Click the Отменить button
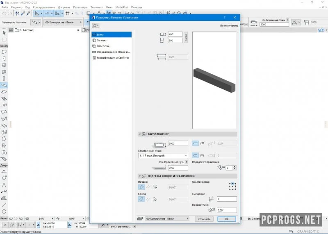 (204, 219)
